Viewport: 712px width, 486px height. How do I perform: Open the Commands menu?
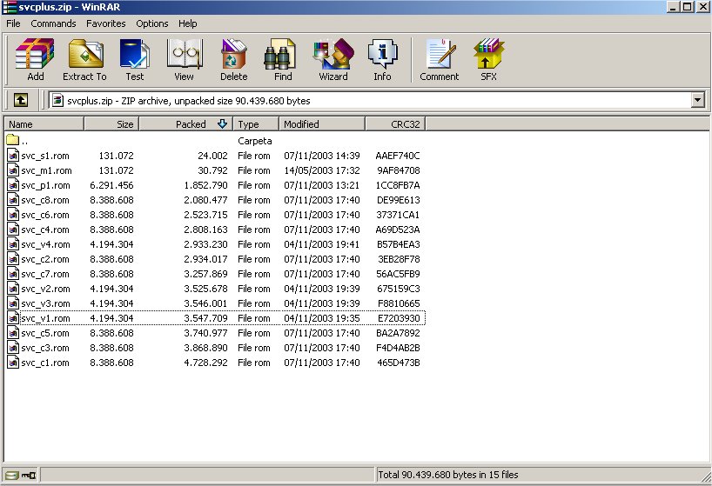point(53,23)
